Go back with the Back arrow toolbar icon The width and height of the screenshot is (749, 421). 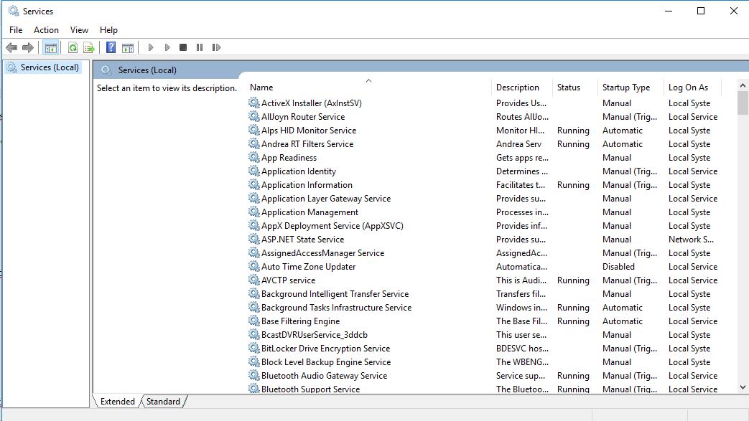(x=11, y=47)
